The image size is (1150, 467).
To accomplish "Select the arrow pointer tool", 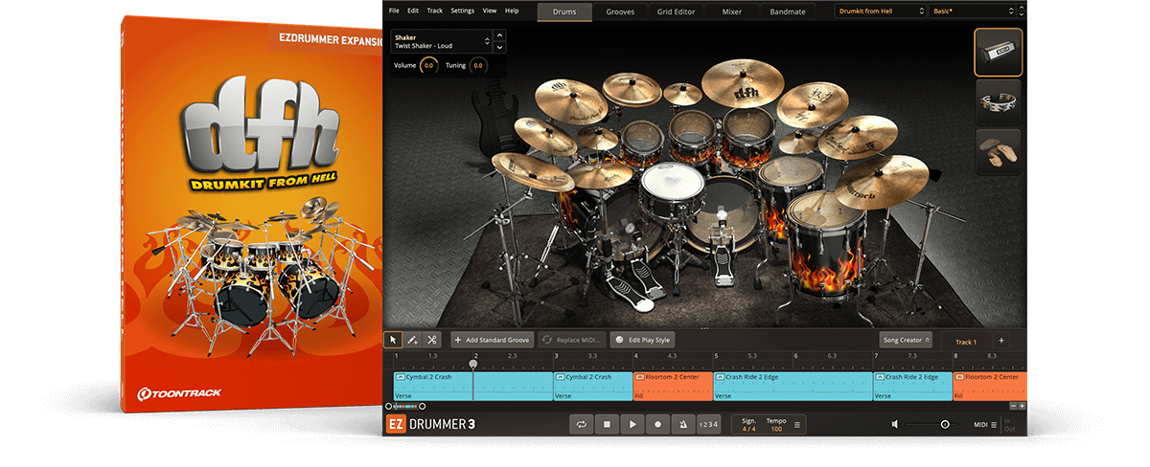I will [393, 340].
